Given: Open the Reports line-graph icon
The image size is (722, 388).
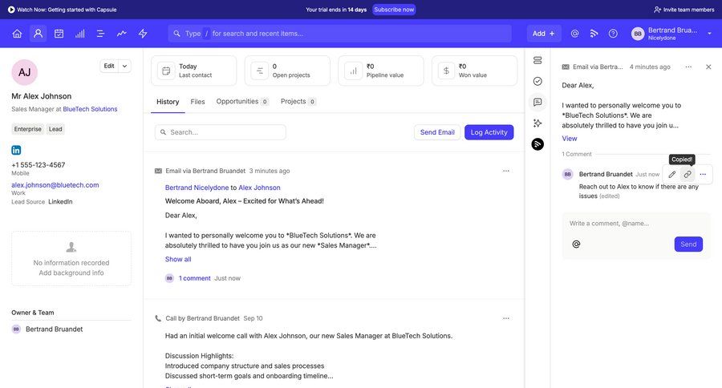Looking at the screenshot, I should (122, 34).
